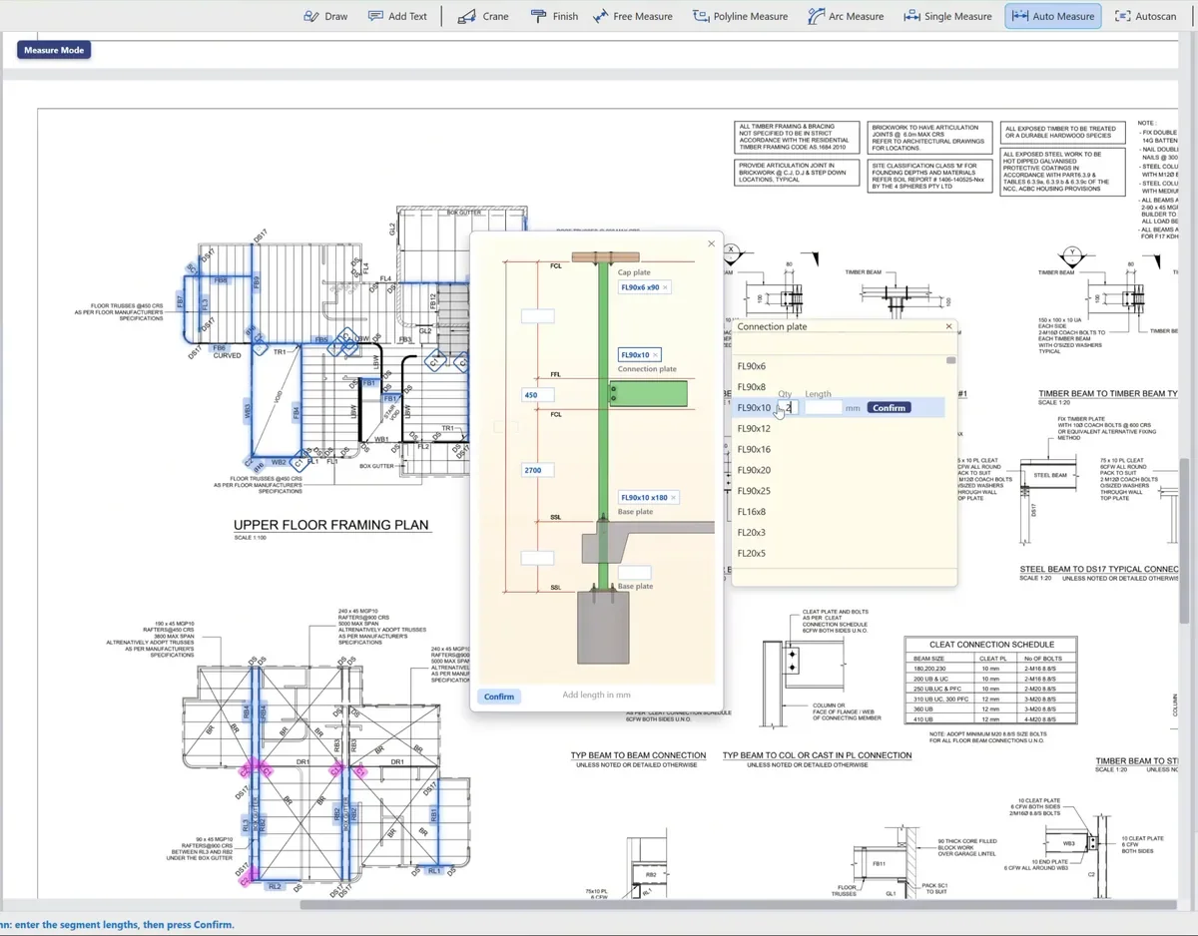
Task: Click the 450 segment length field
Action: [537, 395]
